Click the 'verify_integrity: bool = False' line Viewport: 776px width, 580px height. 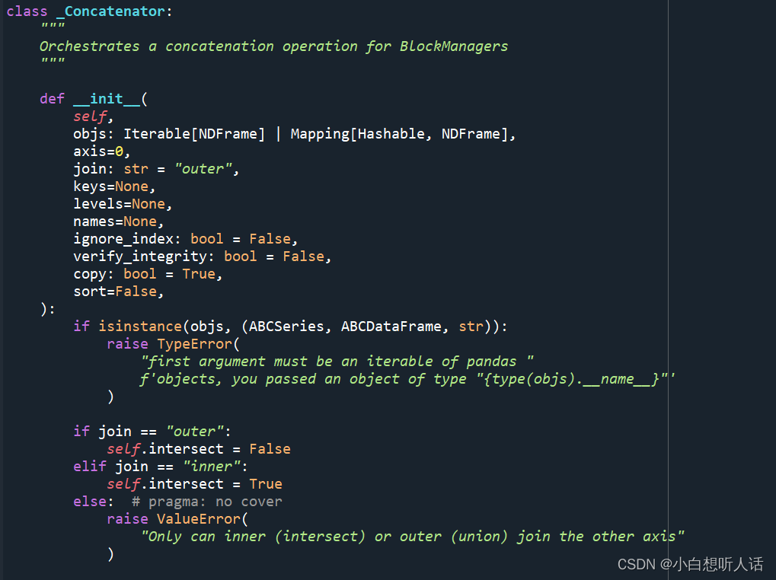click(202, 257)
